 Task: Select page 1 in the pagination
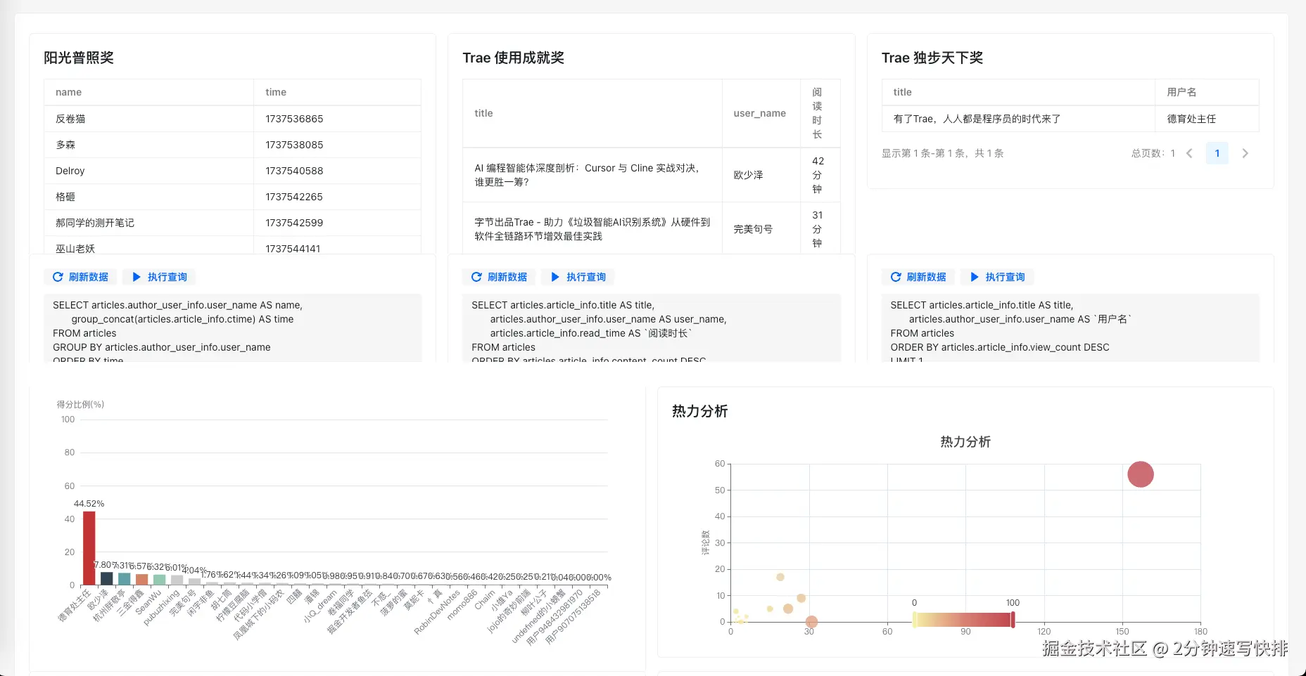click(x=1217, y=153)
